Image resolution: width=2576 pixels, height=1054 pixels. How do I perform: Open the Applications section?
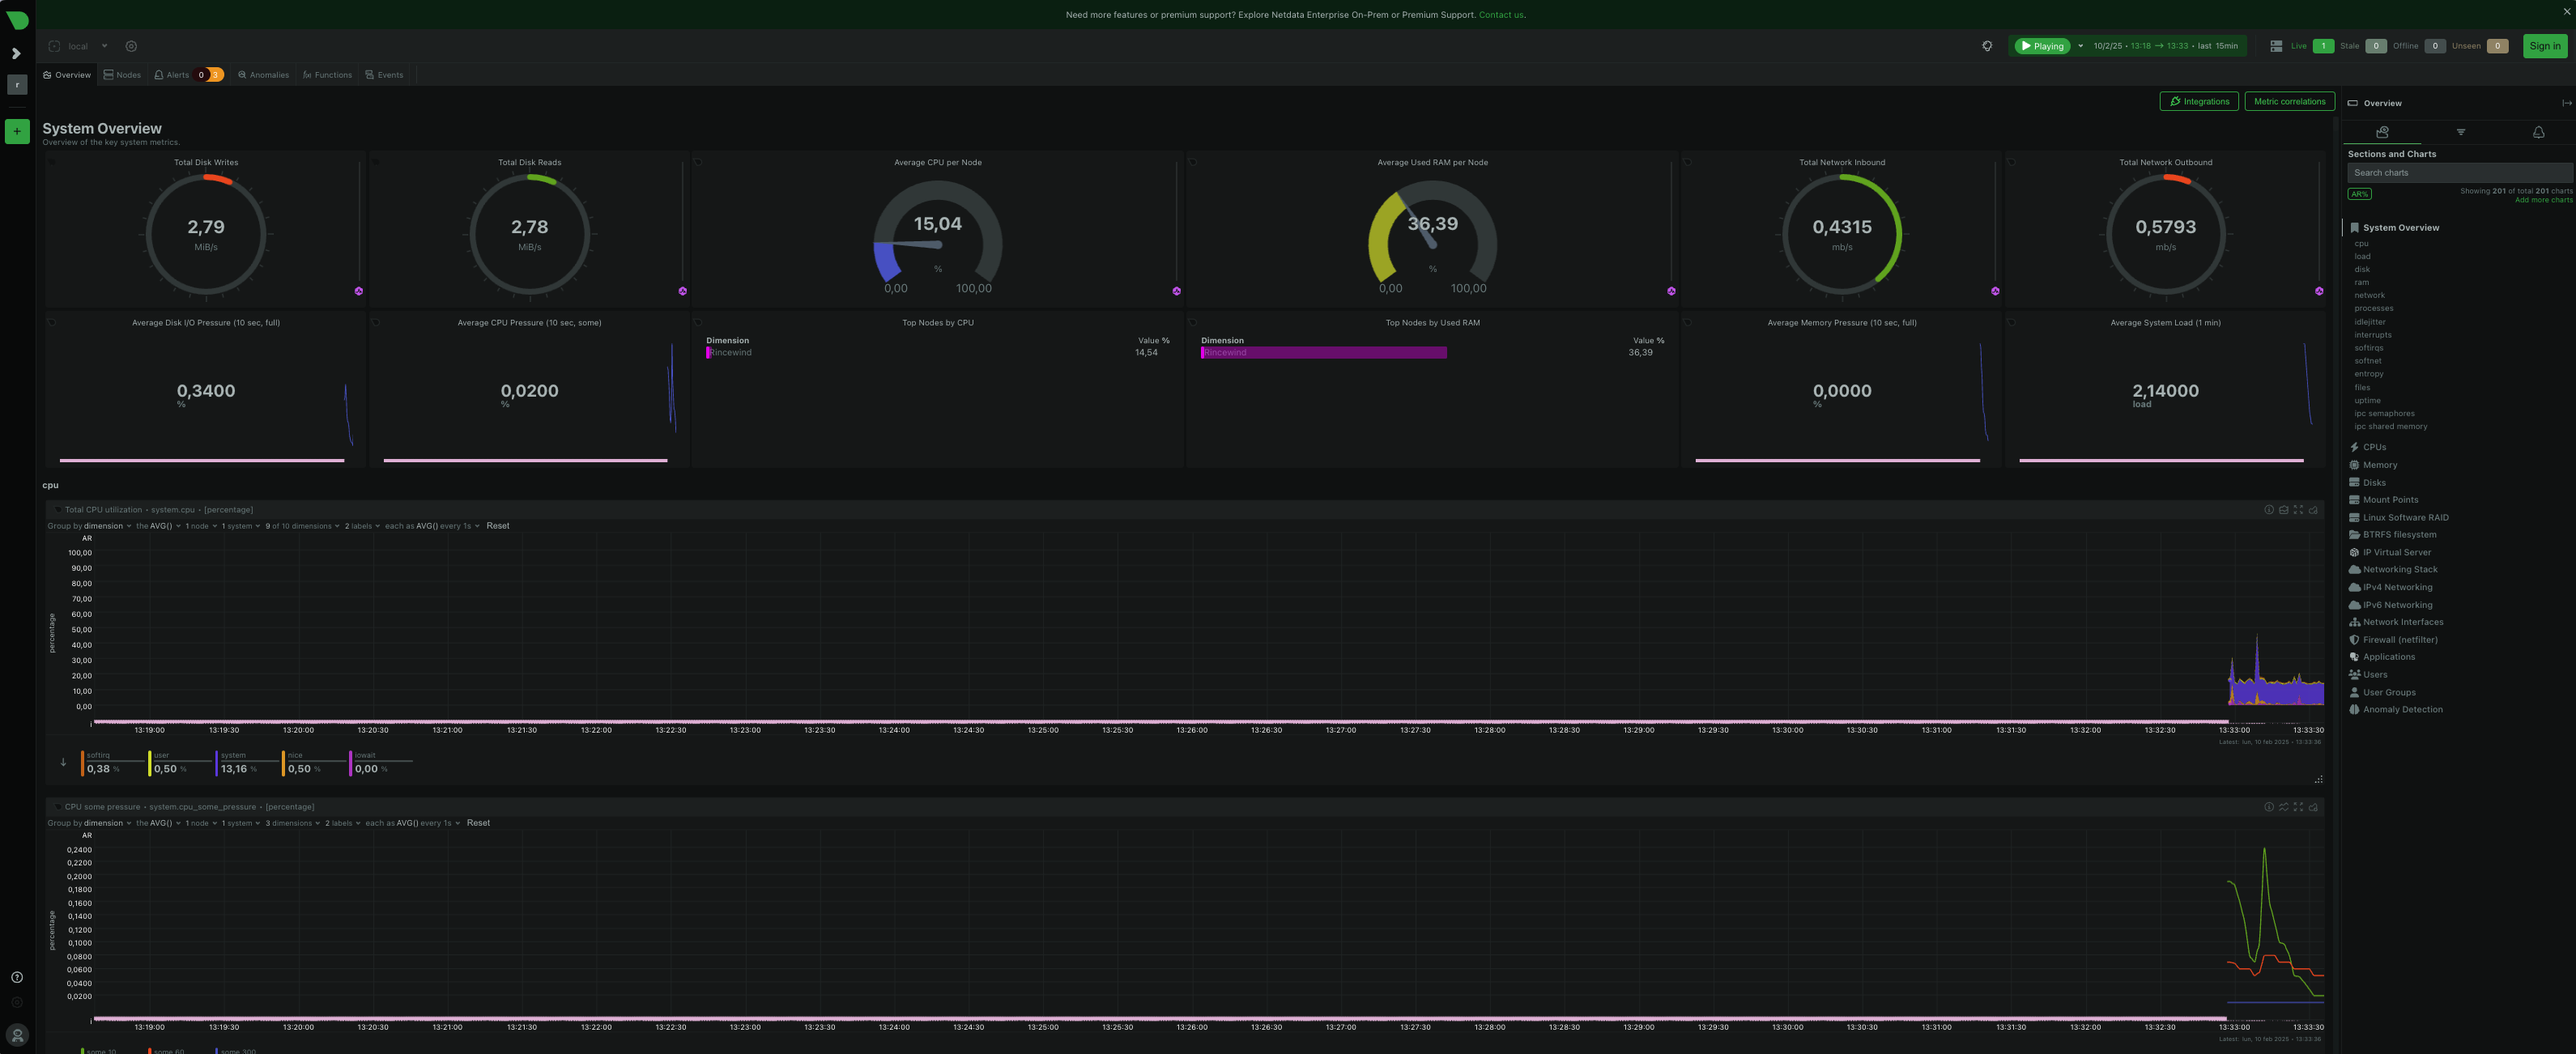pos(2388,657)
